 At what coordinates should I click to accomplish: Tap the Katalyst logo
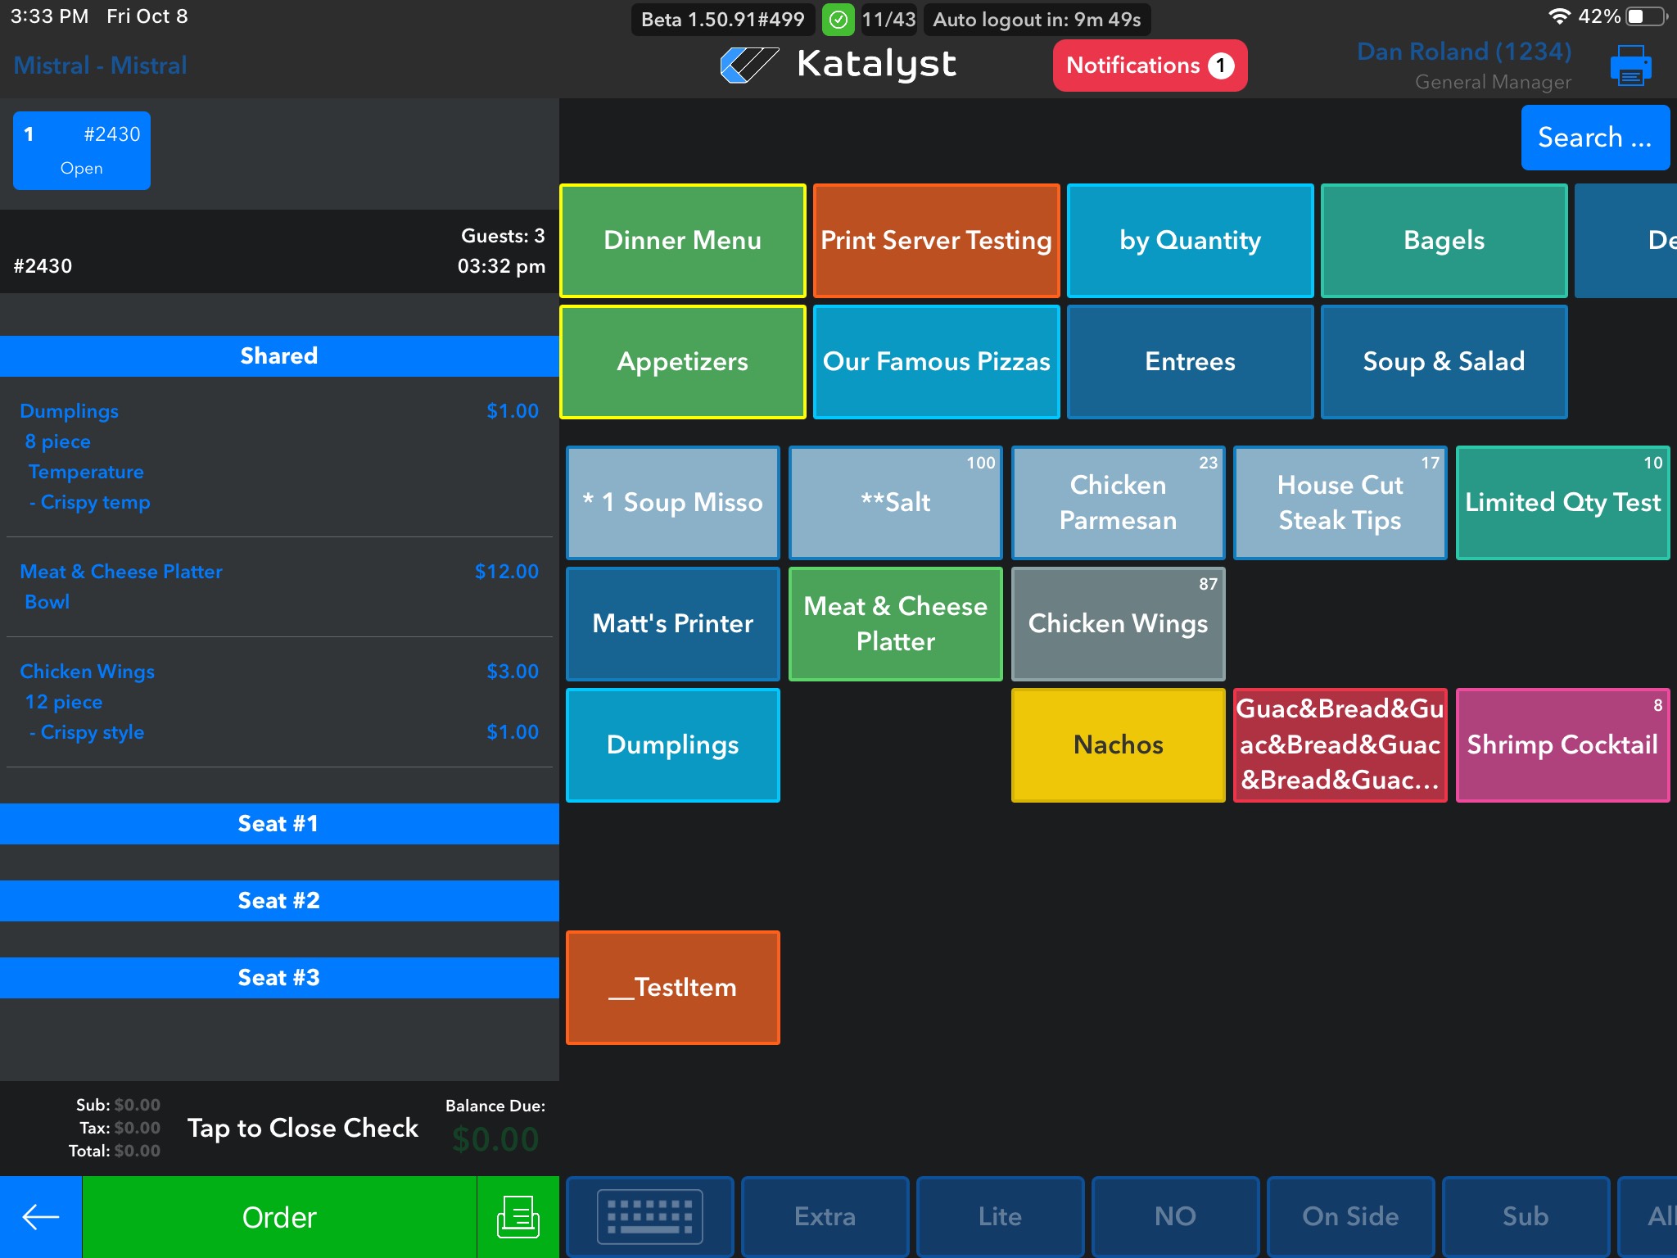838,65
